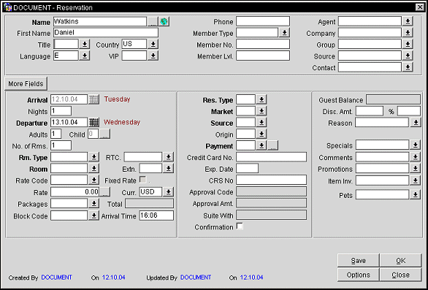Confirm with the OK button

point(401,261)
